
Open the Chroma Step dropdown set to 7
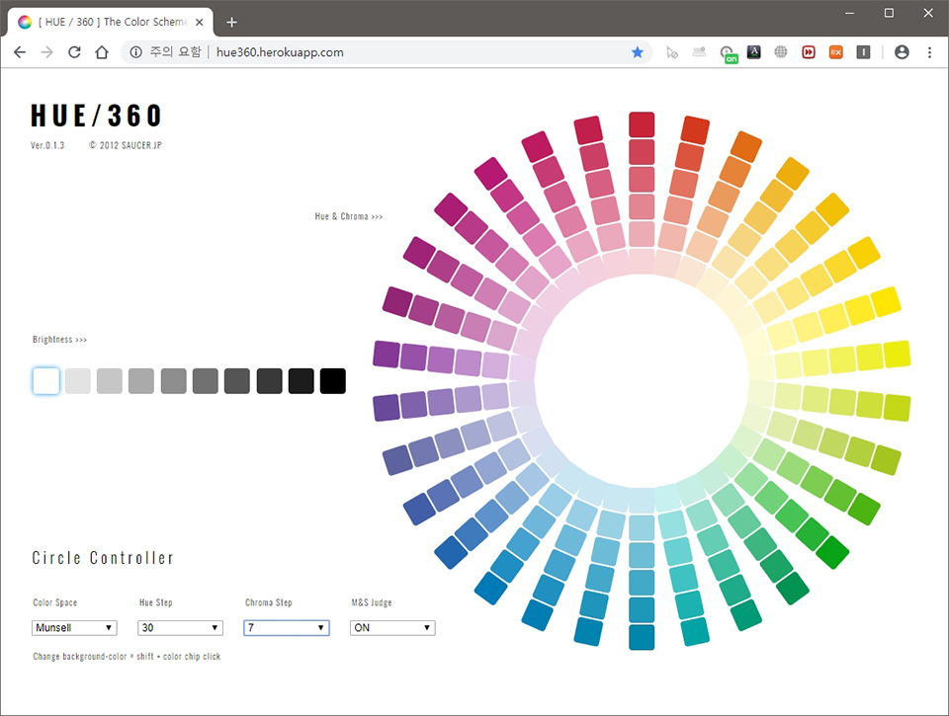287,628
